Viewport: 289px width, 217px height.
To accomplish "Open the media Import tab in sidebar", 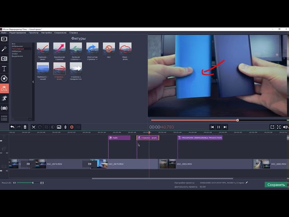I will pyautogui.click(x=4, y=39).
